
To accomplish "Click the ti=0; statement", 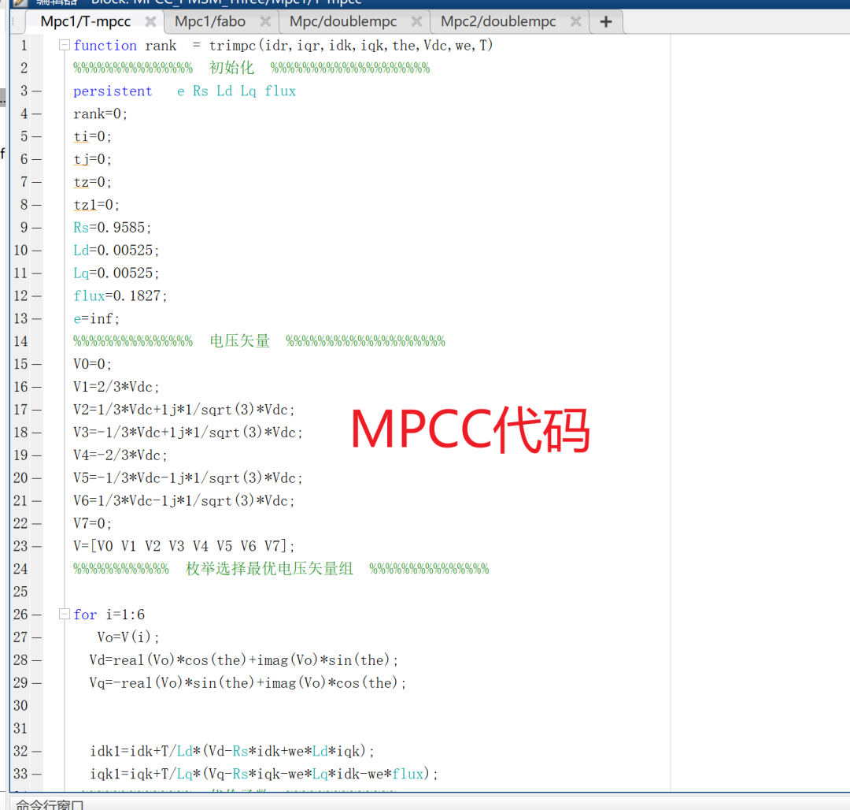I will tap(92, 137).
